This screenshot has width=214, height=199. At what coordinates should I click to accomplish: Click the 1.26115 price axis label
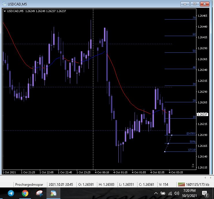point(202,167)
